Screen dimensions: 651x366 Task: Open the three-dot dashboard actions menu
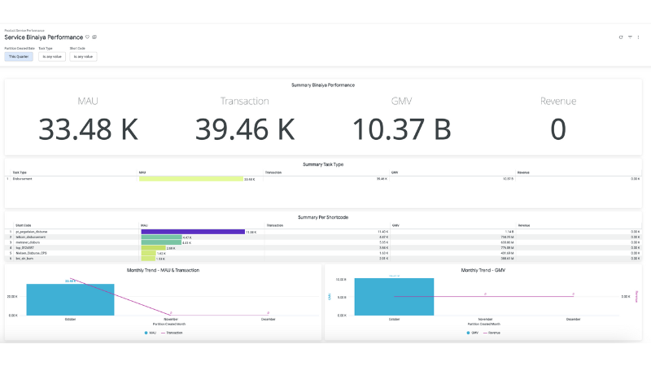(x=638, y=37)
